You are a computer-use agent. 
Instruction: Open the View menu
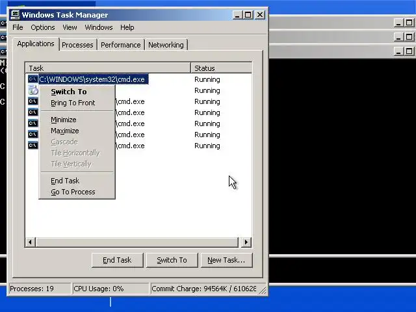pyautogui.click(x=70, y=27)
